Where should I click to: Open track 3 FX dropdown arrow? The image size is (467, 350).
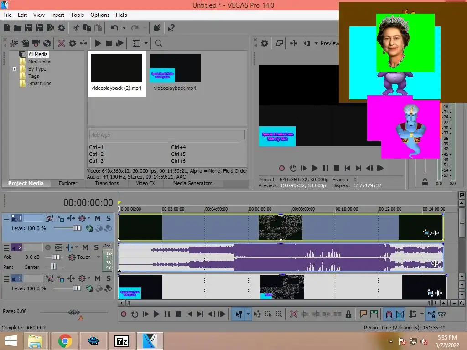(x=89, y=278)
